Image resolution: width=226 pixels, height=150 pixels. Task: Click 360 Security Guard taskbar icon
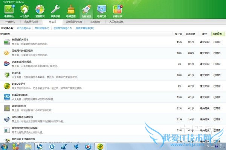[x=100, y=147]
